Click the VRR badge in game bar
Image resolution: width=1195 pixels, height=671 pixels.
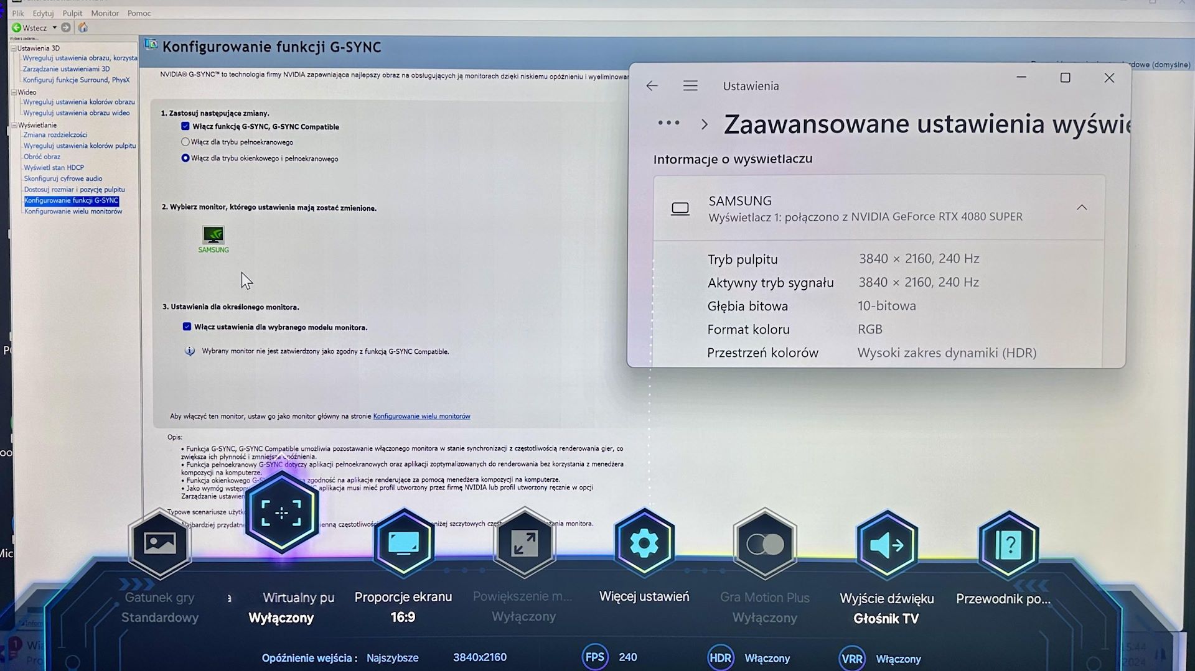pyautogui.click(x=851, y=659)
